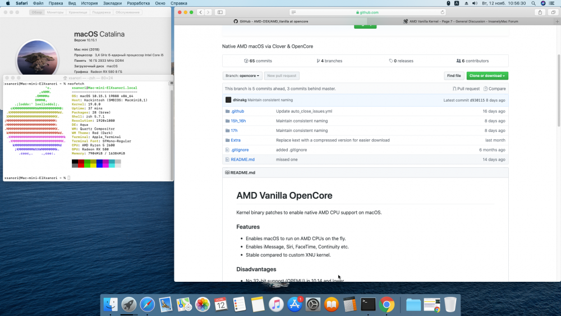Click the Compare link
Image resolution: width=561 pixels, height=316 pixels.
(494, 89)
